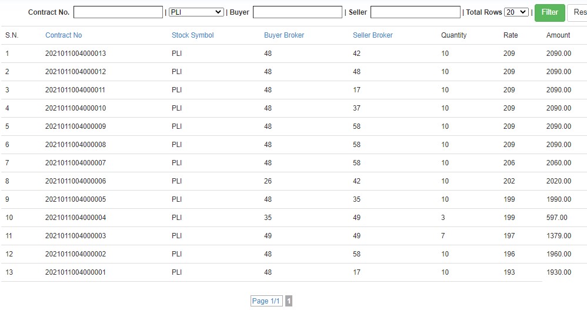The height and width of the screenshot is (310, 587).
Task: Expand the Total Rows dropdown
Action: coord(516,12)
